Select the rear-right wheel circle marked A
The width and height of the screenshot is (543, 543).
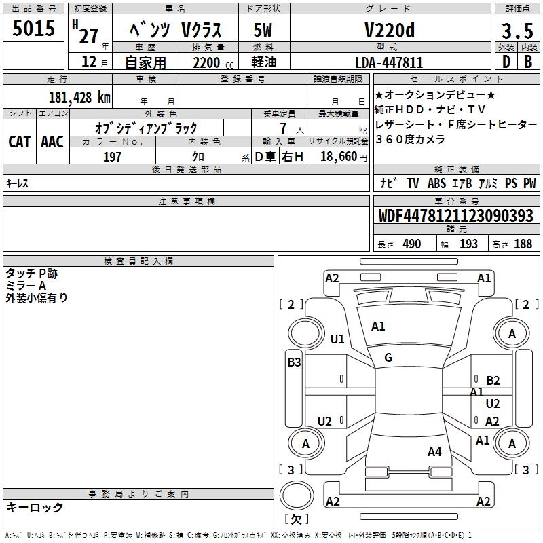click(512, 443)
